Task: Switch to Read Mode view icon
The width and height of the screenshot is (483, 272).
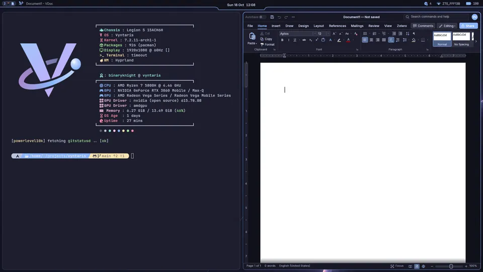Action: pyautogui.click(x=411, y=266)
